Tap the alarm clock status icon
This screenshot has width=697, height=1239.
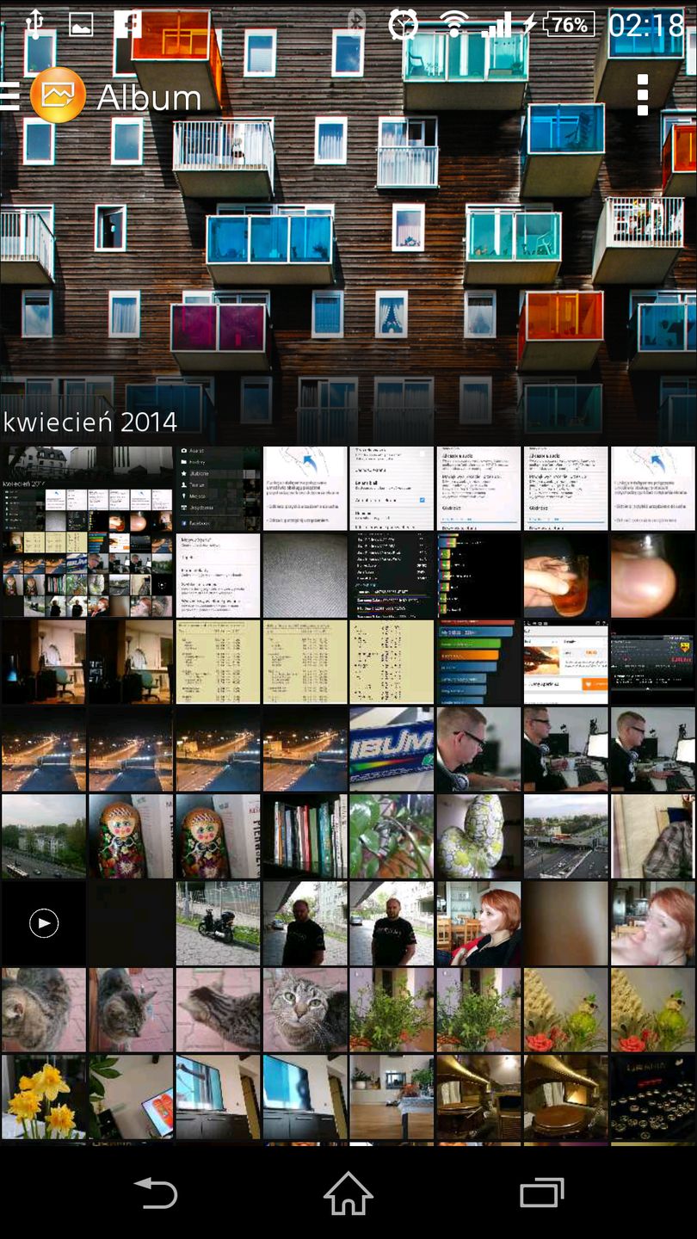(403, 25)
